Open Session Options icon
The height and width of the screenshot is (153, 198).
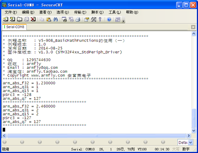86,19
